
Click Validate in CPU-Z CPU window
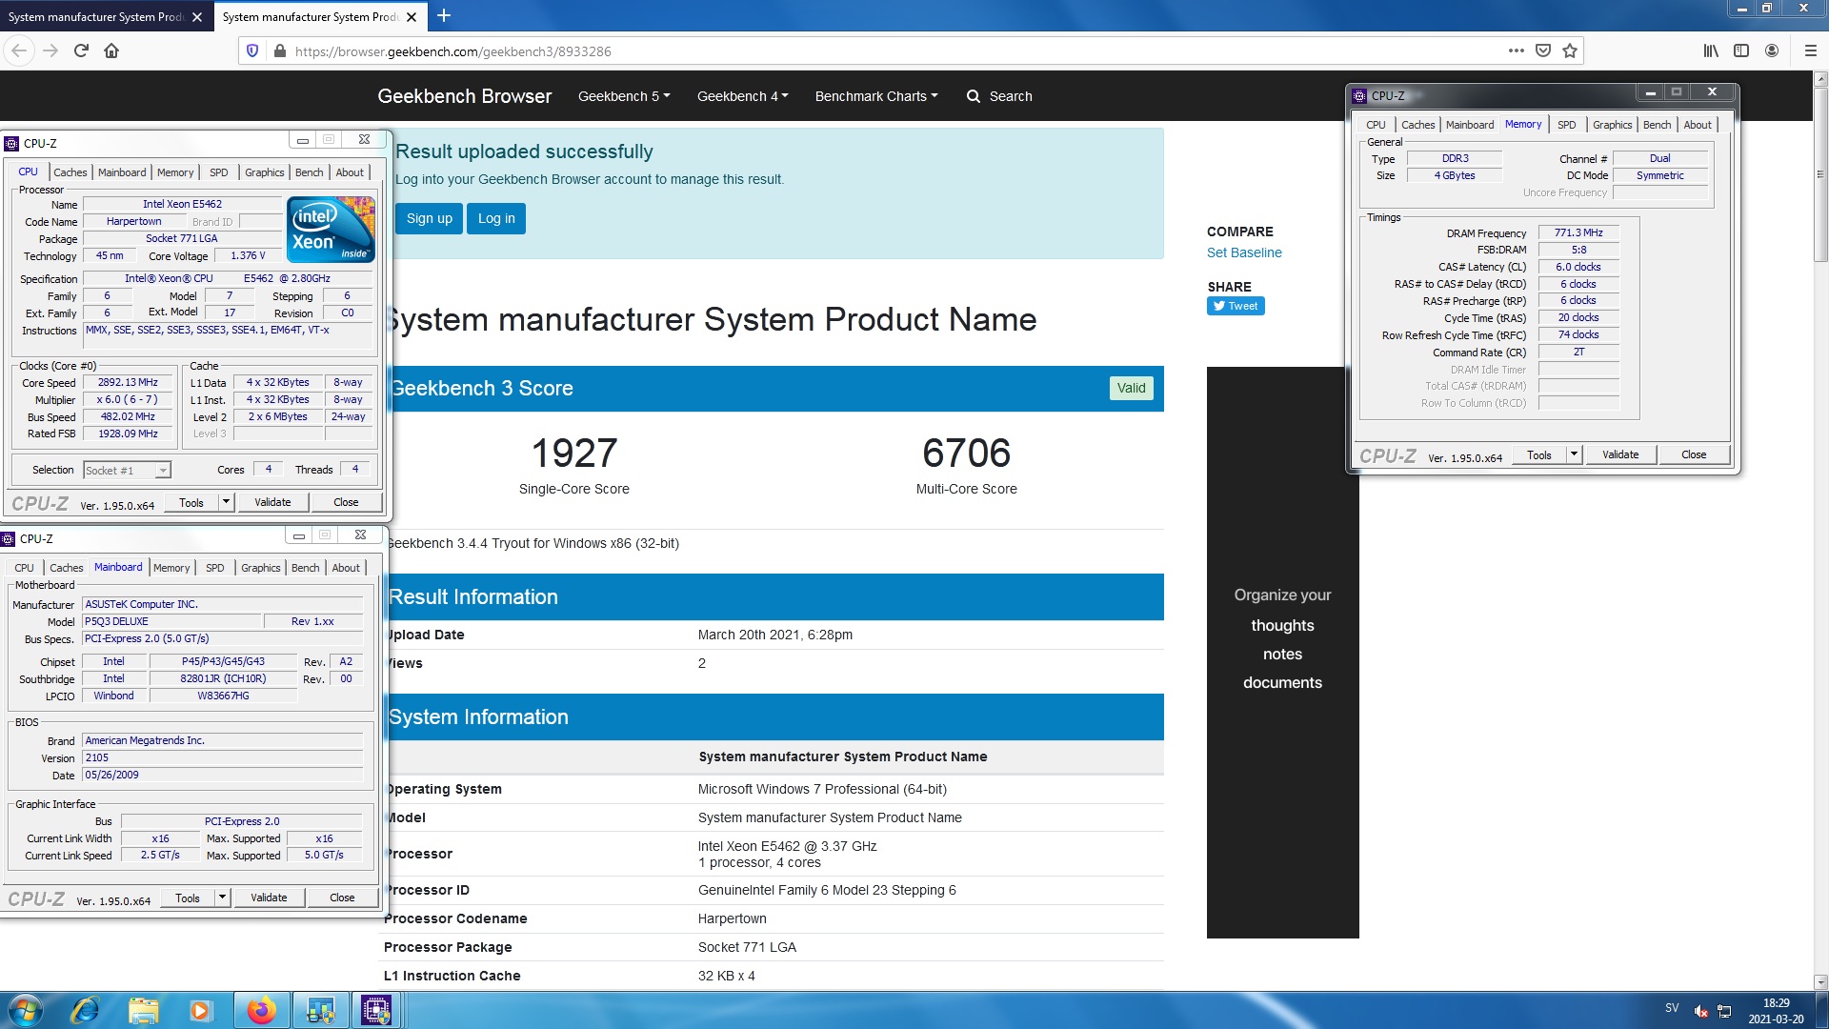pyautogui.click(x=272, y=502)
